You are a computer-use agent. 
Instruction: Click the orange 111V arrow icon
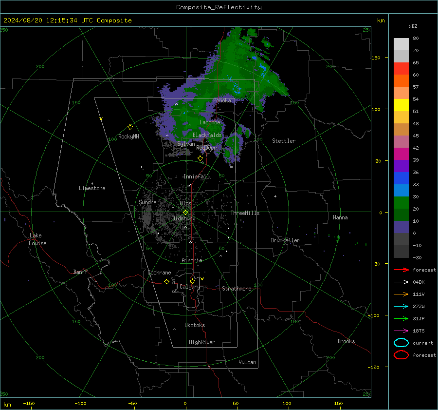[401, 294]
